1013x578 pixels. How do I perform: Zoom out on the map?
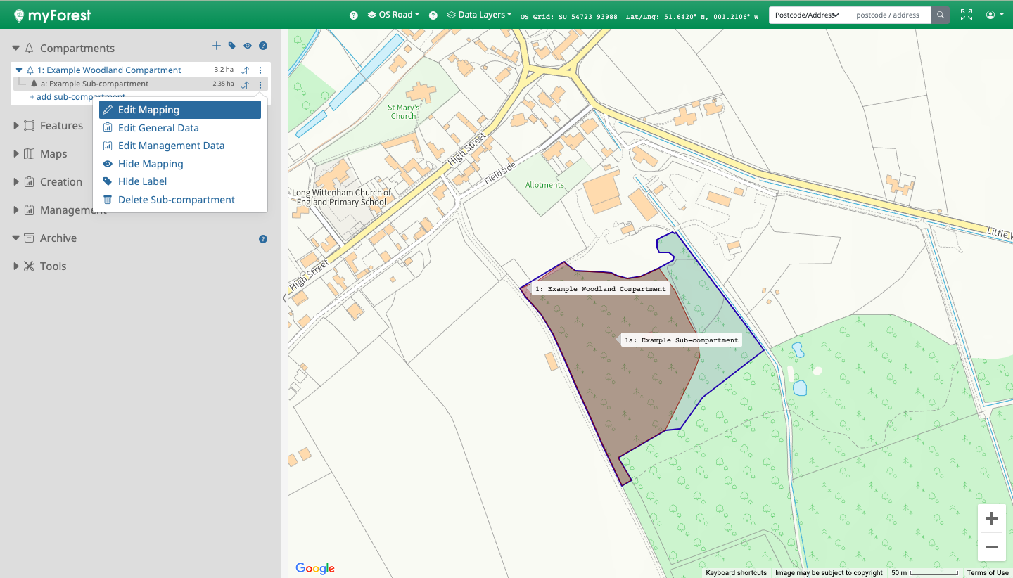point(992,547)
